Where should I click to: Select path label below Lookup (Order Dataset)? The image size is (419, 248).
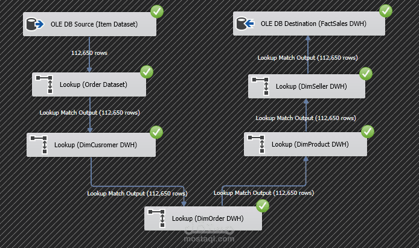(90, 113)
